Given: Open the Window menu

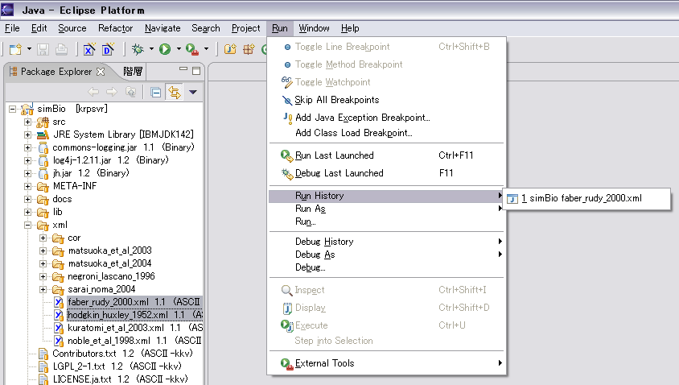Looking at the screenshot, I should pos(314,28).
